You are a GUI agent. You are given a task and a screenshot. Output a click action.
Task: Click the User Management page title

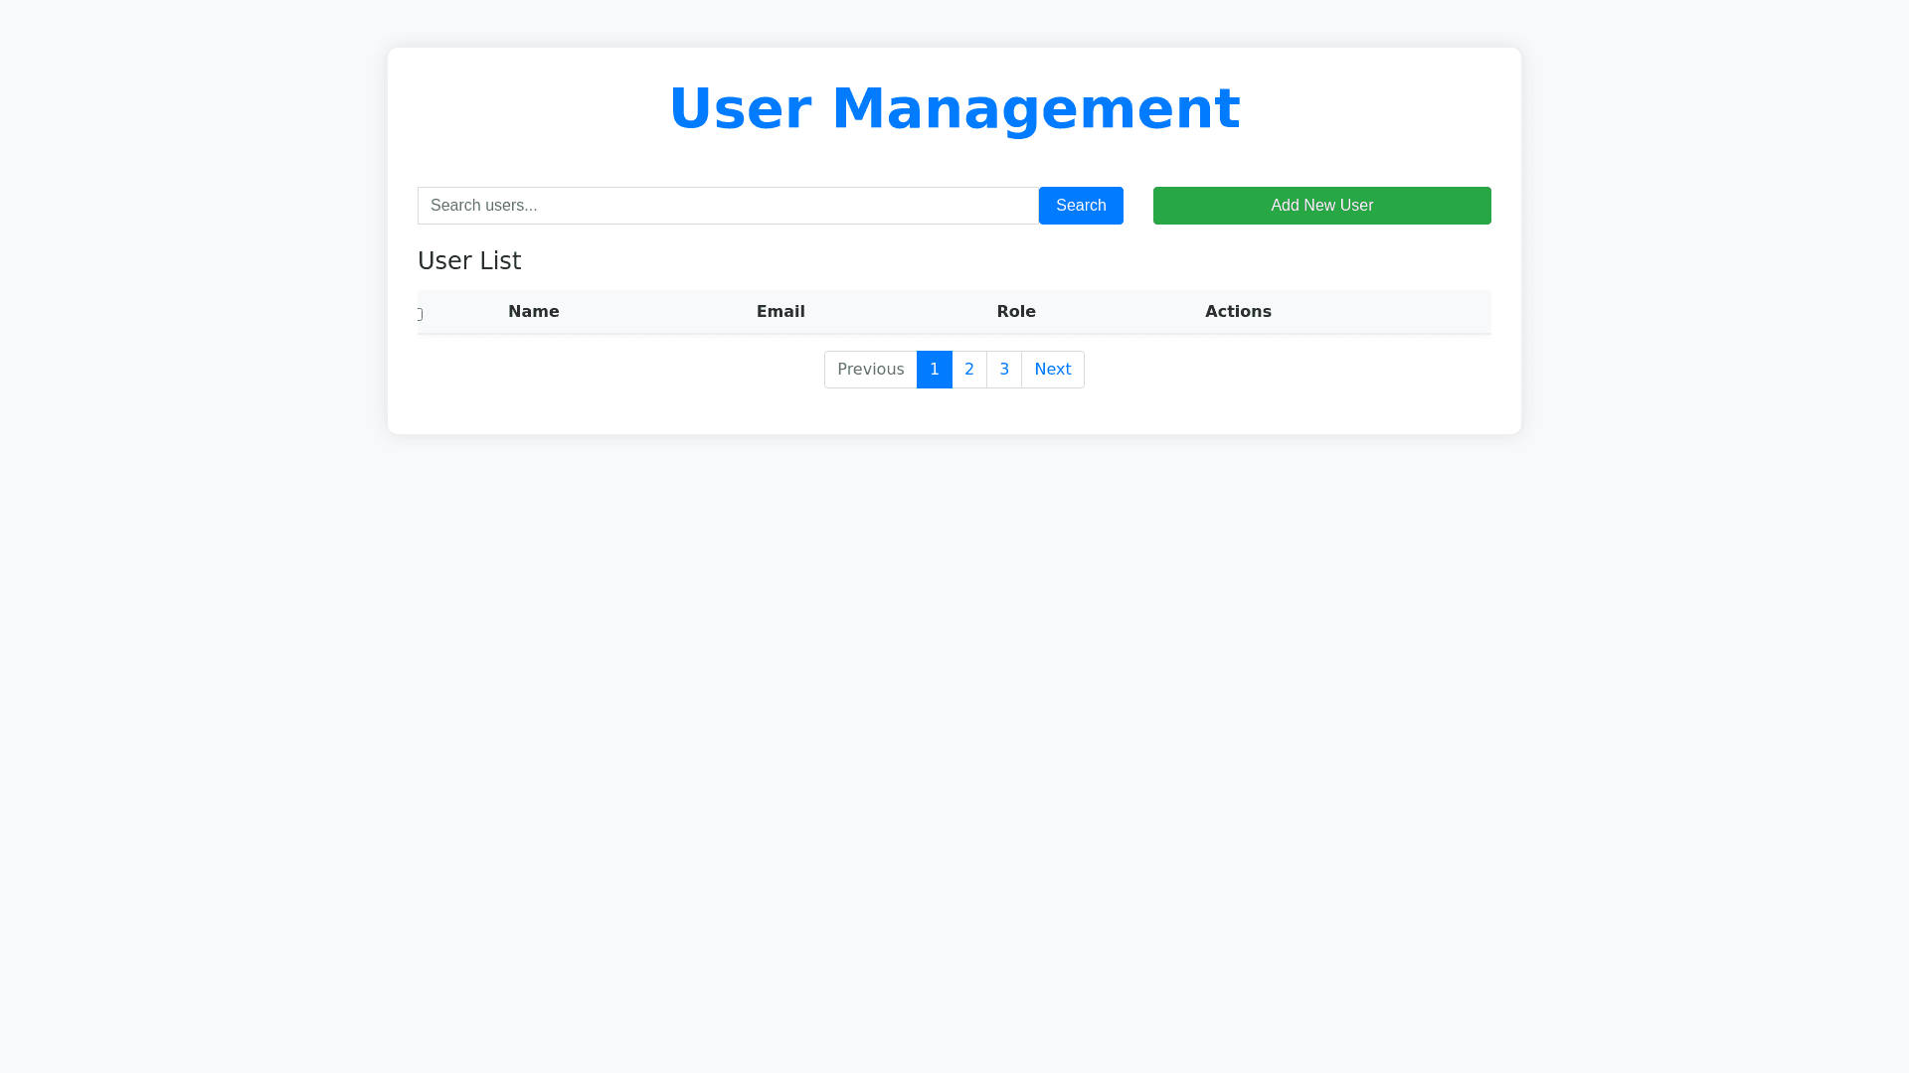(x=954, y=107)
